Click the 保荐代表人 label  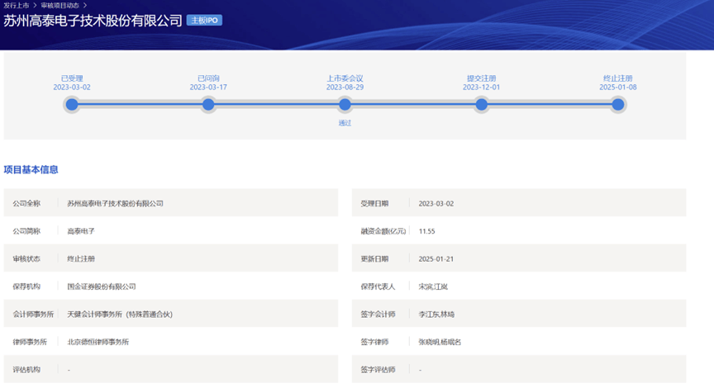378,286
